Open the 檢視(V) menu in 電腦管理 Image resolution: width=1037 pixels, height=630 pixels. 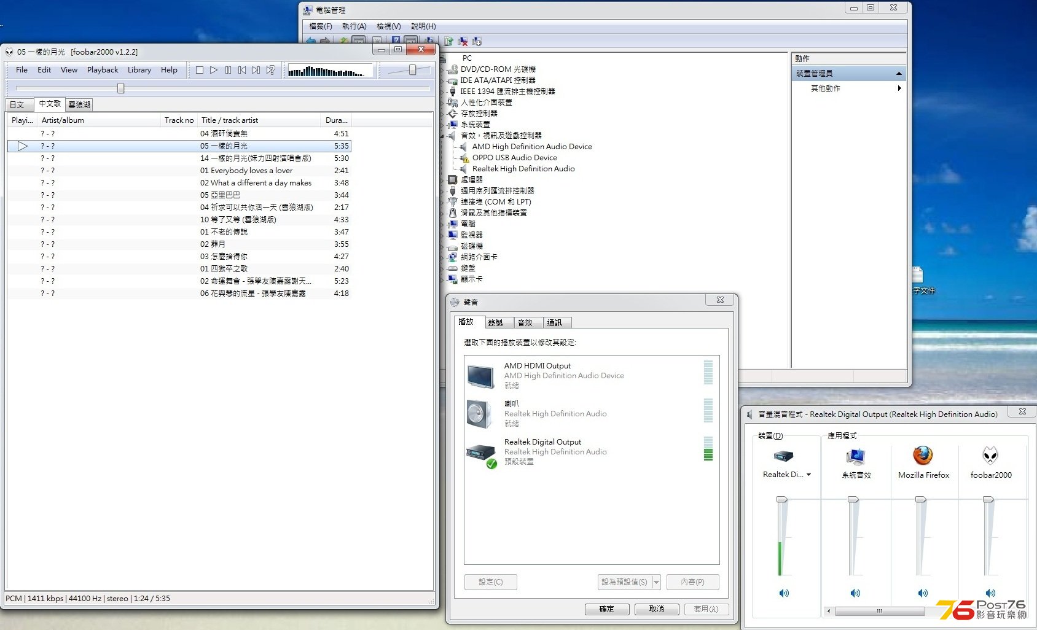pos(388,26)
